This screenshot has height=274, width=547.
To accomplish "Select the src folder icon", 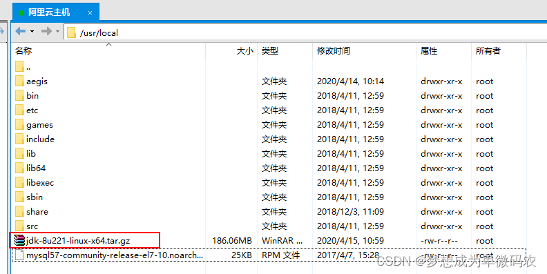I will pos(19,226).
